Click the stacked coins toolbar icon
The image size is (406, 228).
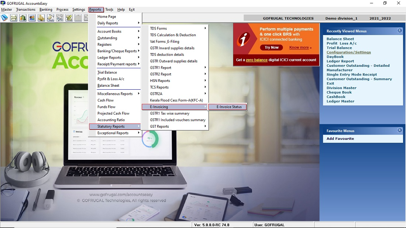click(x=41, y=18)
